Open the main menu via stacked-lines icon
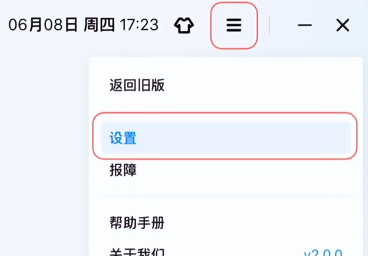The height and width of the screenshot is (256, 368). (x=234, y=25)
